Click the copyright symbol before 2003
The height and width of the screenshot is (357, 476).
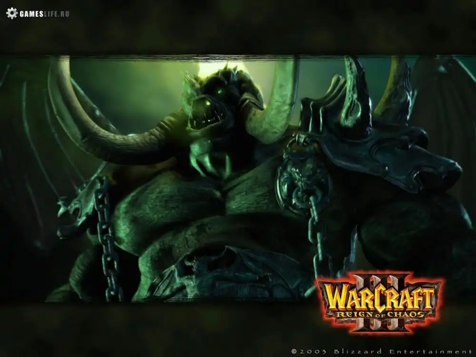pos(294,351)
